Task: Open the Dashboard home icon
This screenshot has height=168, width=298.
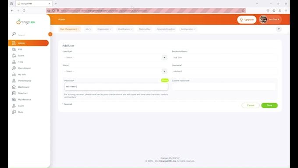Action: [14, 87]
